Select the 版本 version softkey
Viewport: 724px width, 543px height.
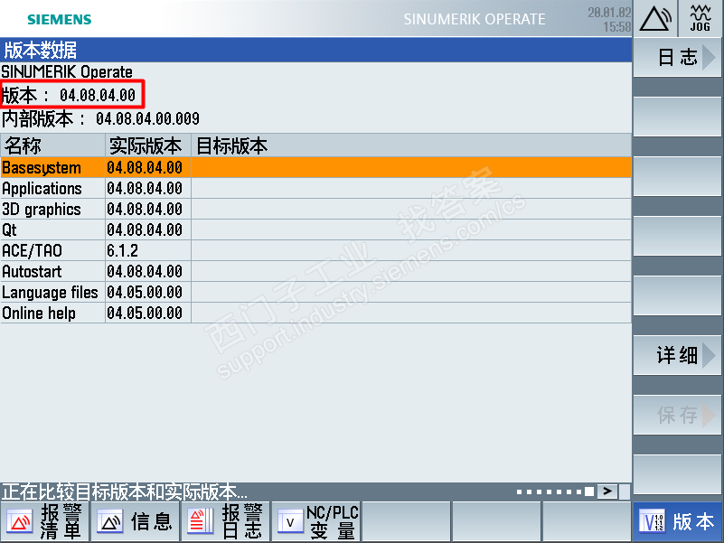pos(676,521)
